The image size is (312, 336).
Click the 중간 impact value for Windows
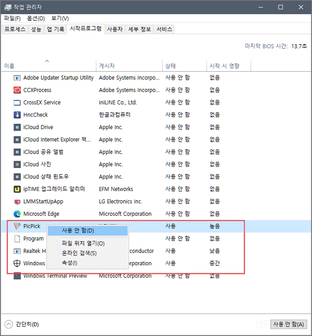[215, 263]
